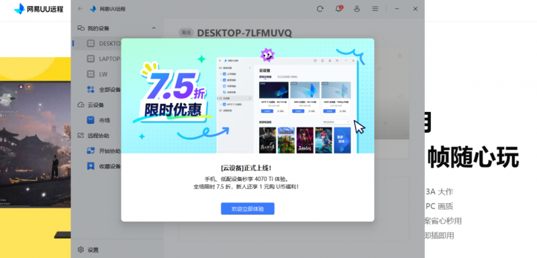Click the [云设备]正式上线! heading
537x258 pixels.
coord(247,168)
